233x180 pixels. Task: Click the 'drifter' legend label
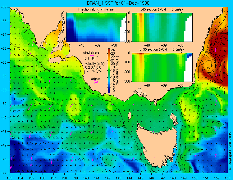tap(96, 79)
